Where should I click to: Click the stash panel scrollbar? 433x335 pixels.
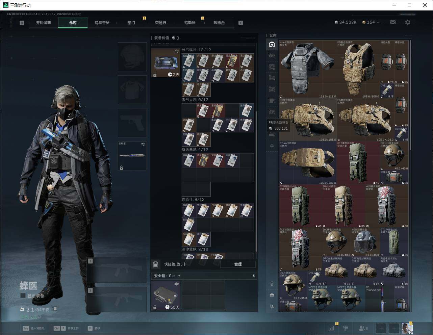point(411,95)
